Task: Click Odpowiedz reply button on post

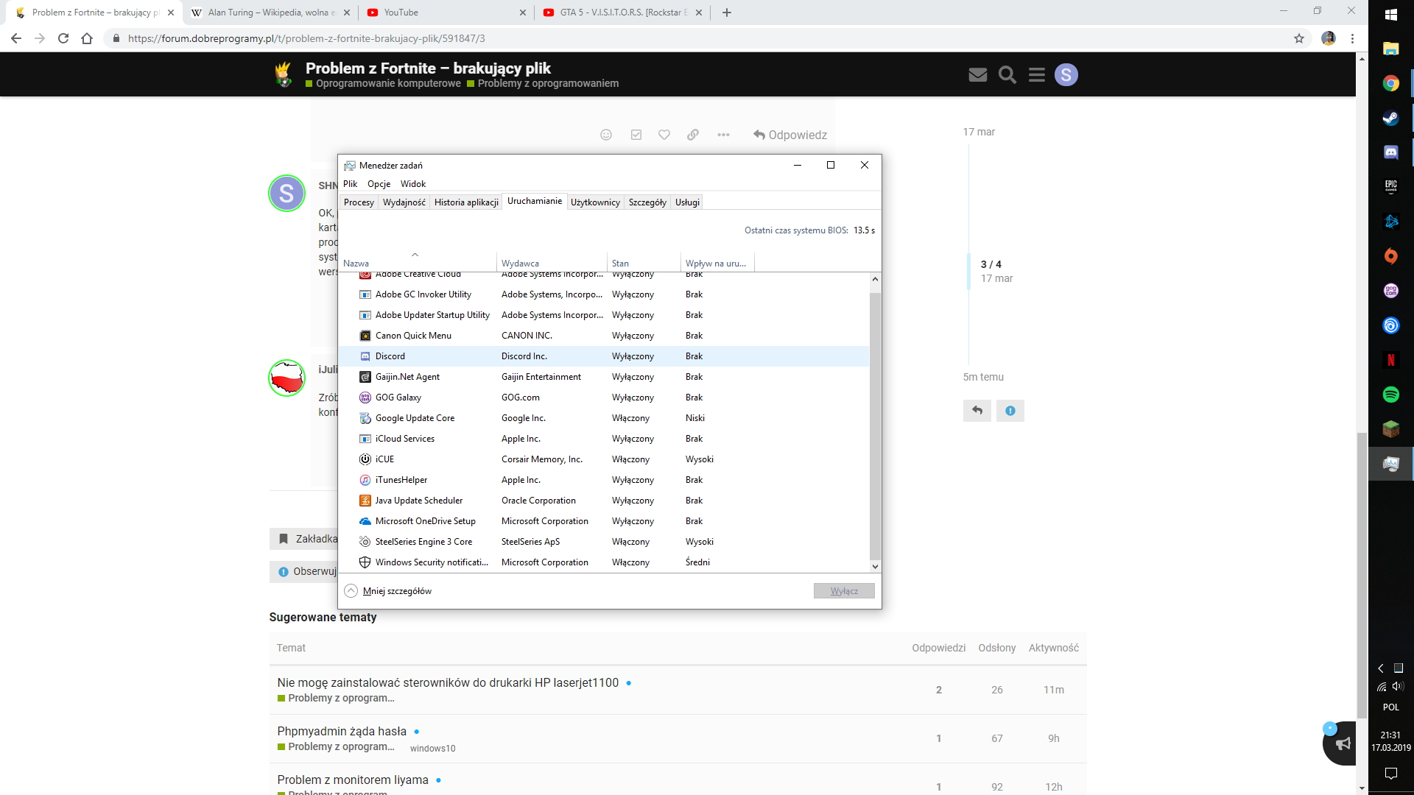Action: (790, 135)
